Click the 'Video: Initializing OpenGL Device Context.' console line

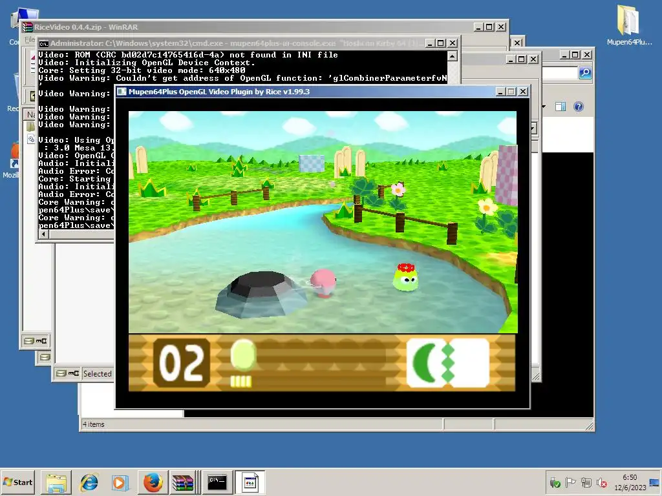tap(147, 63)
